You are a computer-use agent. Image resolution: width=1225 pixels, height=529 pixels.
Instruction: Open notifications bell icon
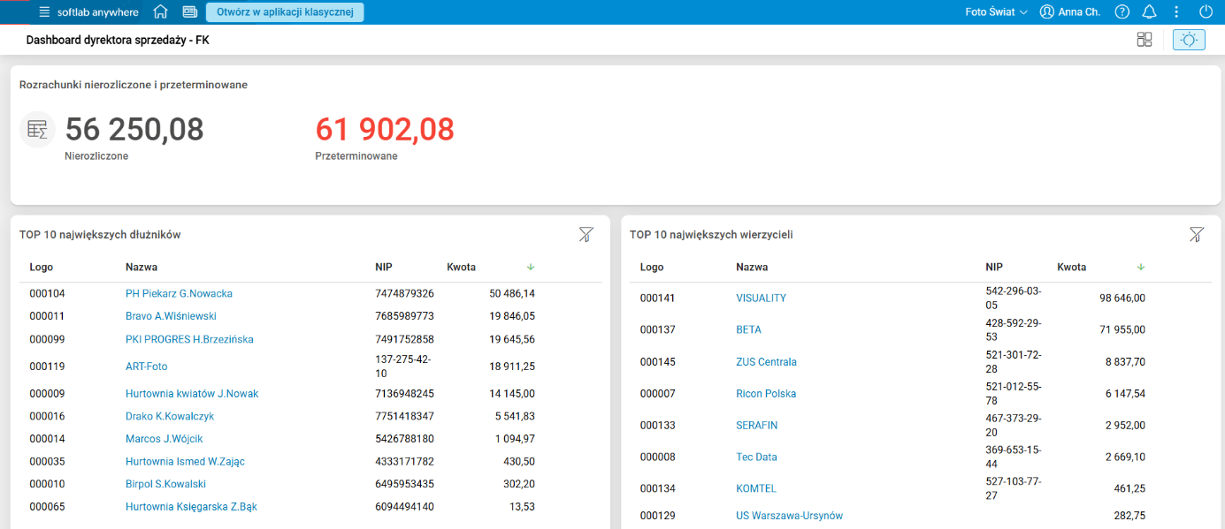click(1149, 12)
